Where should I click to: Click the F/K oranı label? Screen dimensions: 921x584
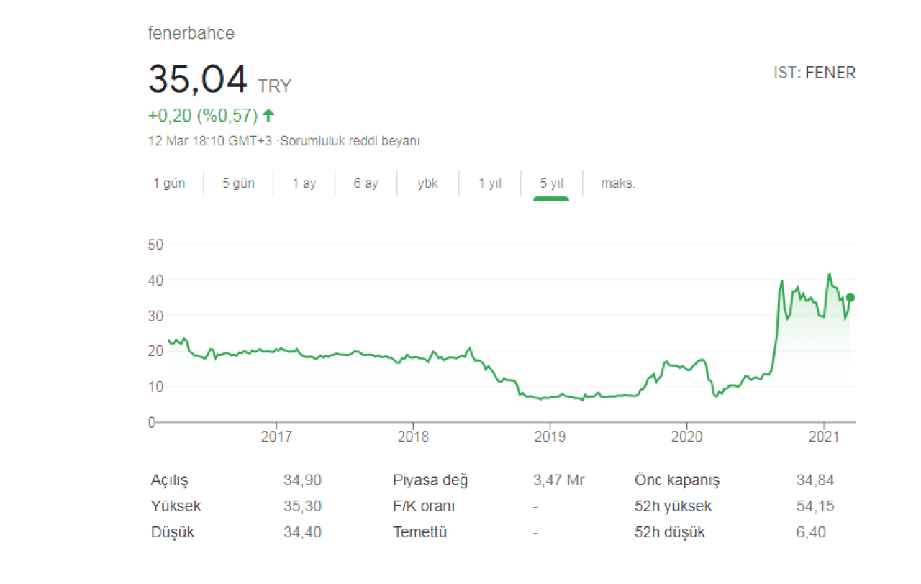point(425,506)
